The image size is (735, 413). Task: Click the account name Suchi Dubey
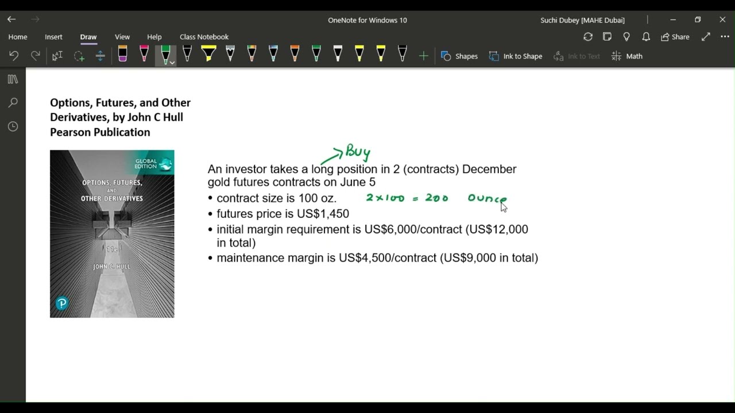(582, 20)
